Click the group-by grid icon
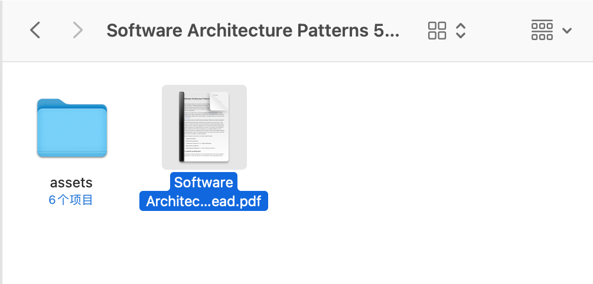593x284 pixels. point(542,30)
